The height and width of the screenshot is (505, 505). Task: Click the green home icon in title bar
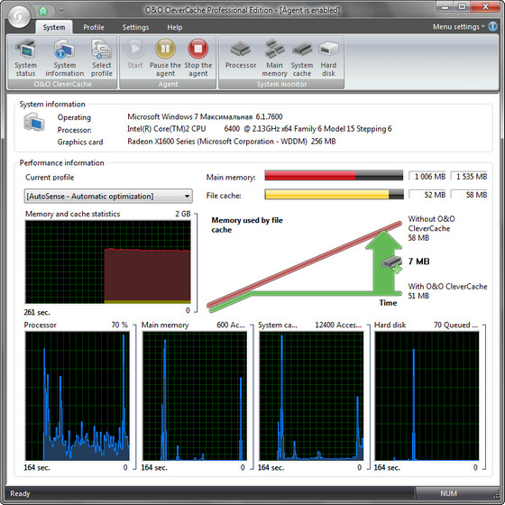tap(43, 11)
